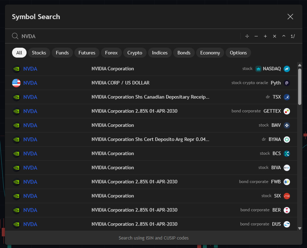Select the Stocks filter tab

[x=39, y=53]
